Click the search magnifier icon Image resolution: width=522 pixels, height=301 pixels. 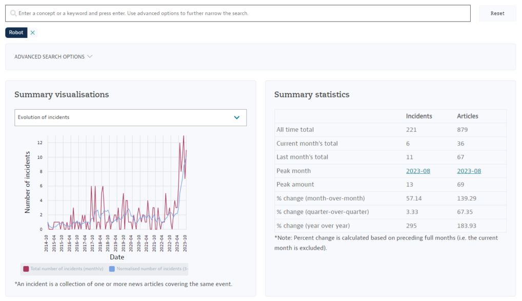13,13
